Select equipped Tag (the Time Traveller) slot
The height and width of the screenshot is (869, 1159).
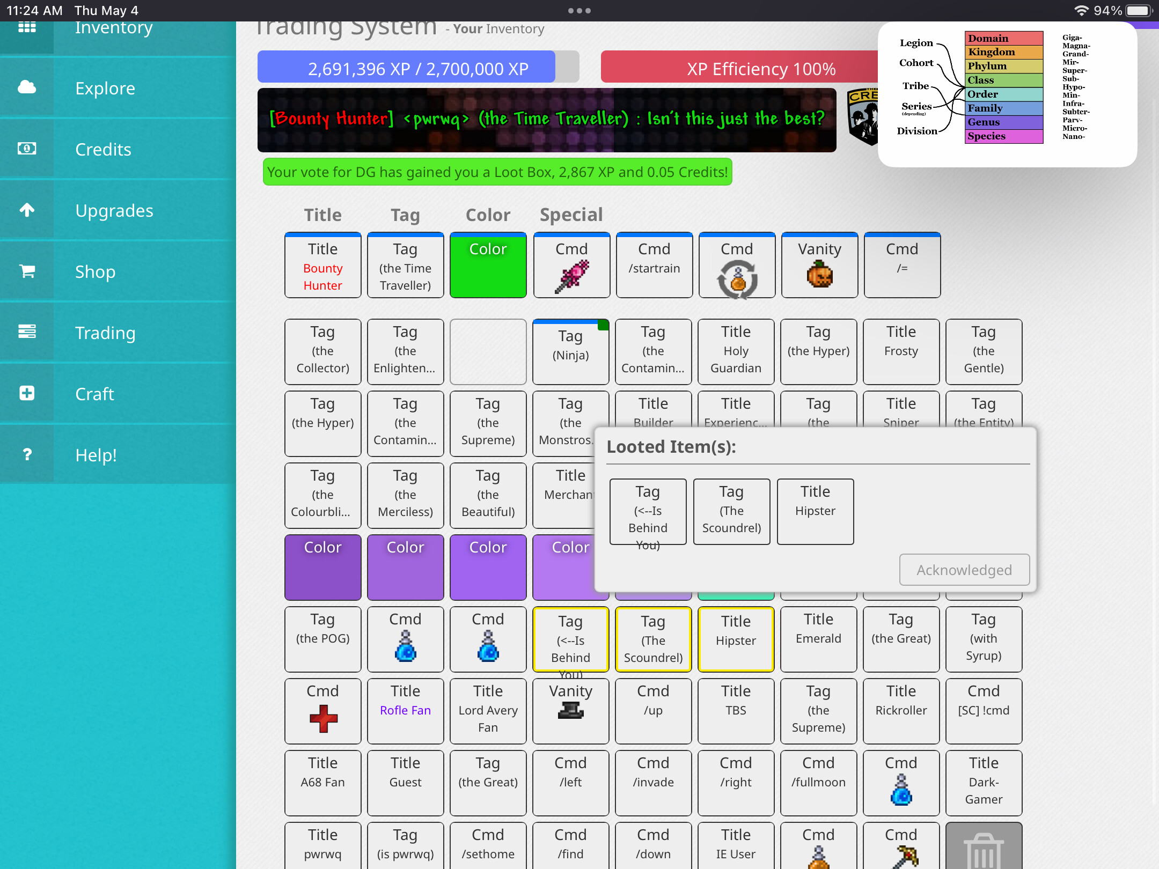406,266
